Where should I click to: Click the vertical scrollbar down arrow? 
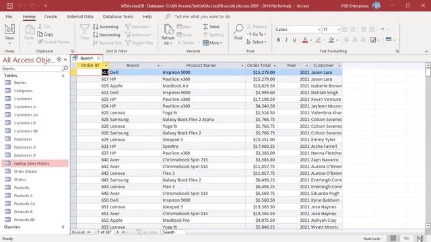tap(428, 226)
